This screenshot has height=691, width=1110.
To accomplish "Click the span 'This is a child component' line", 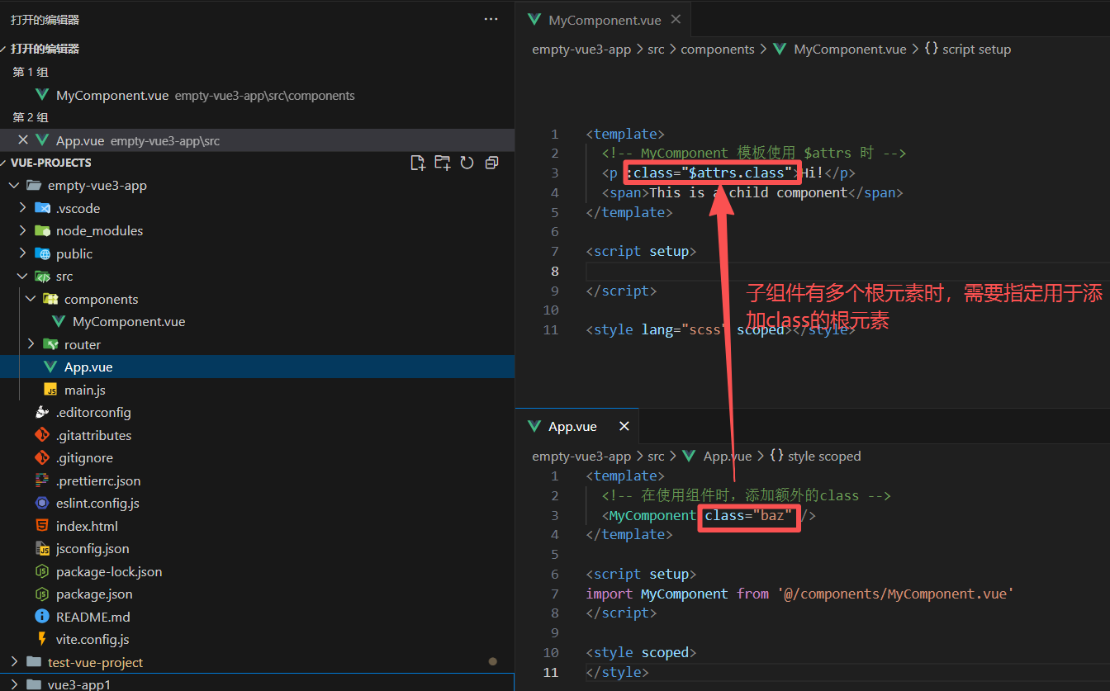I will click(x=752, y=192).
